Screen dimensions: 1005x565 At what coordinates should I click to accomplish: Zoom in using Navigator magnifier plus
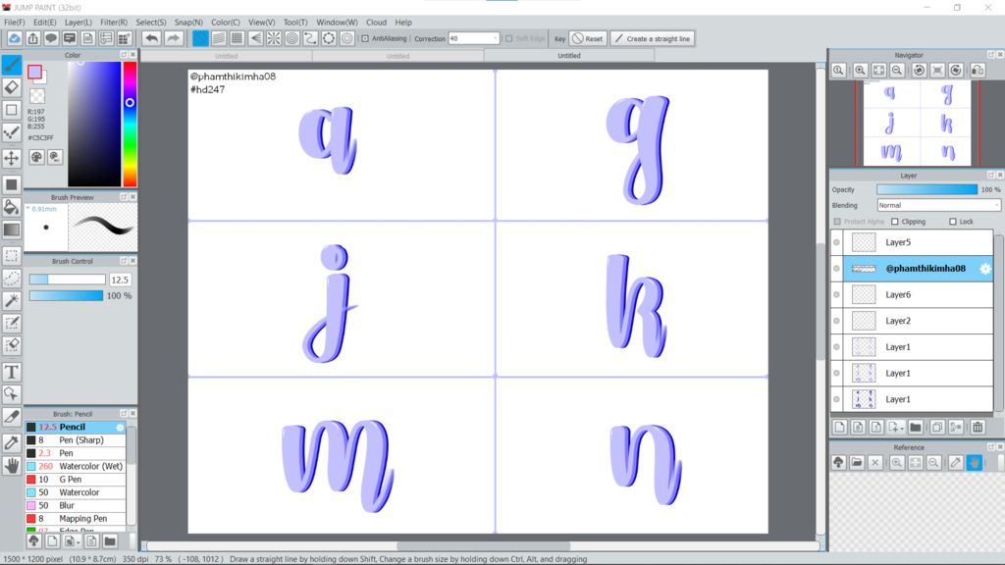pyautogui.click(x=860, y=71)
